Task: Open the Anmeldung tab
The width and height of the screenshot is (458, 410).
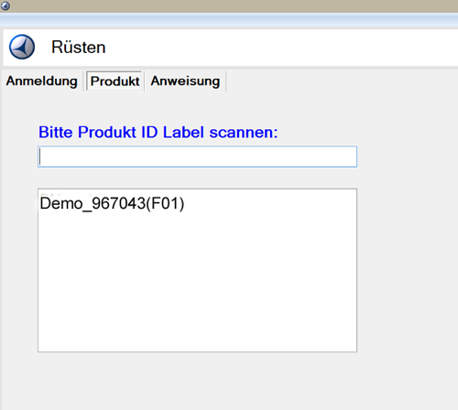Action: tap(42, 81)
